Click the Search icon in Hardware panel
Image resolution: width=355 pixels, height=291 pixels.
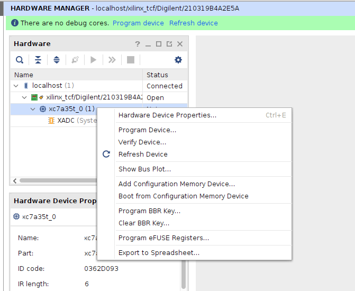(19, 60)
